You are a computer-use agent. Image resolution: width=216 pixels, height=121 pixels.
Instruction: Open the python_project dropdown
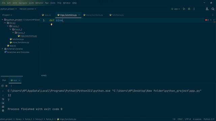click(8, 9)
